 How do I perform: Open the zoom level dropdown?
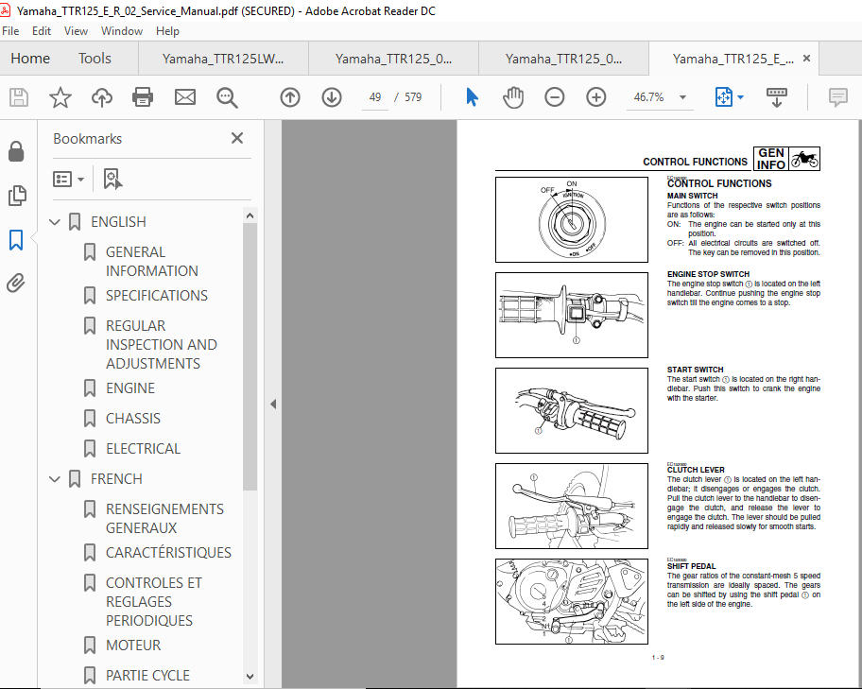pos(682,97)
